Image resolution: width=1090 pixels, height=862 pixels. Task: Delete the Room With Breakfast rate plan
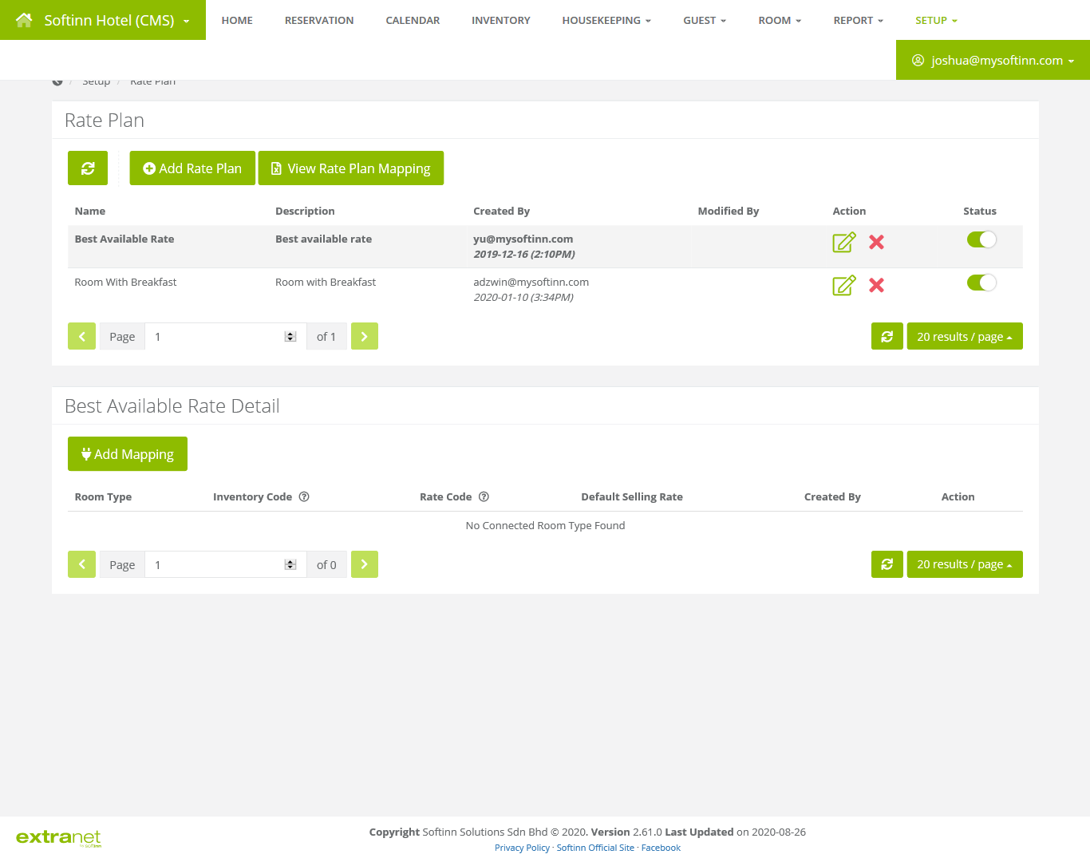pos(876,285)
